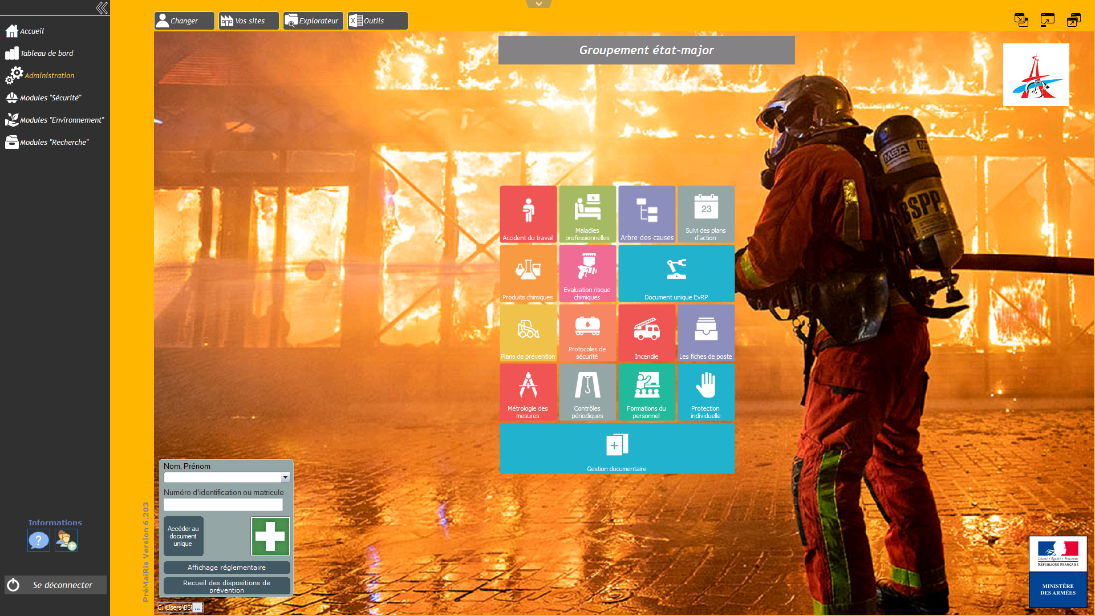Open Evaluation risque chimiques tile

pyautogui.click(x=587, y=273)
